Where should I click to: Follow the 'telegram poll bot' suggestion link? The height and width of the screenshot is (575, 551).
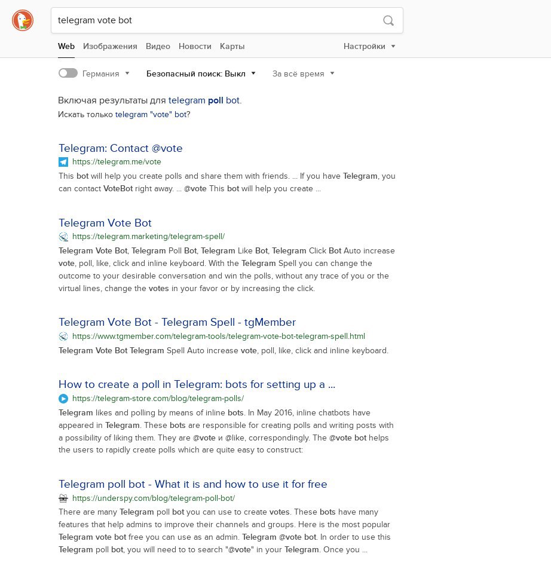[x=204, y=100]
